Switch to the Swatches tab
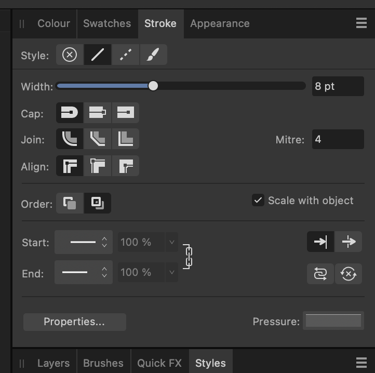The width and height of the screenshot is (375, 373). click(107, 23)
